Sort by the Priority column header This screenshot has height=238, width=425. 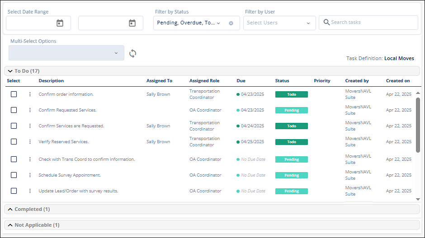click(x=322, y=81)
